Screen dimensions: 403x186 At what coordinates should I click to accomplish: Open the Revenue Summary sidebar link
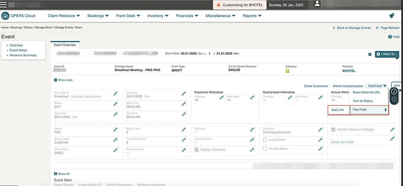pyautogui.click(x=23, y=55)
